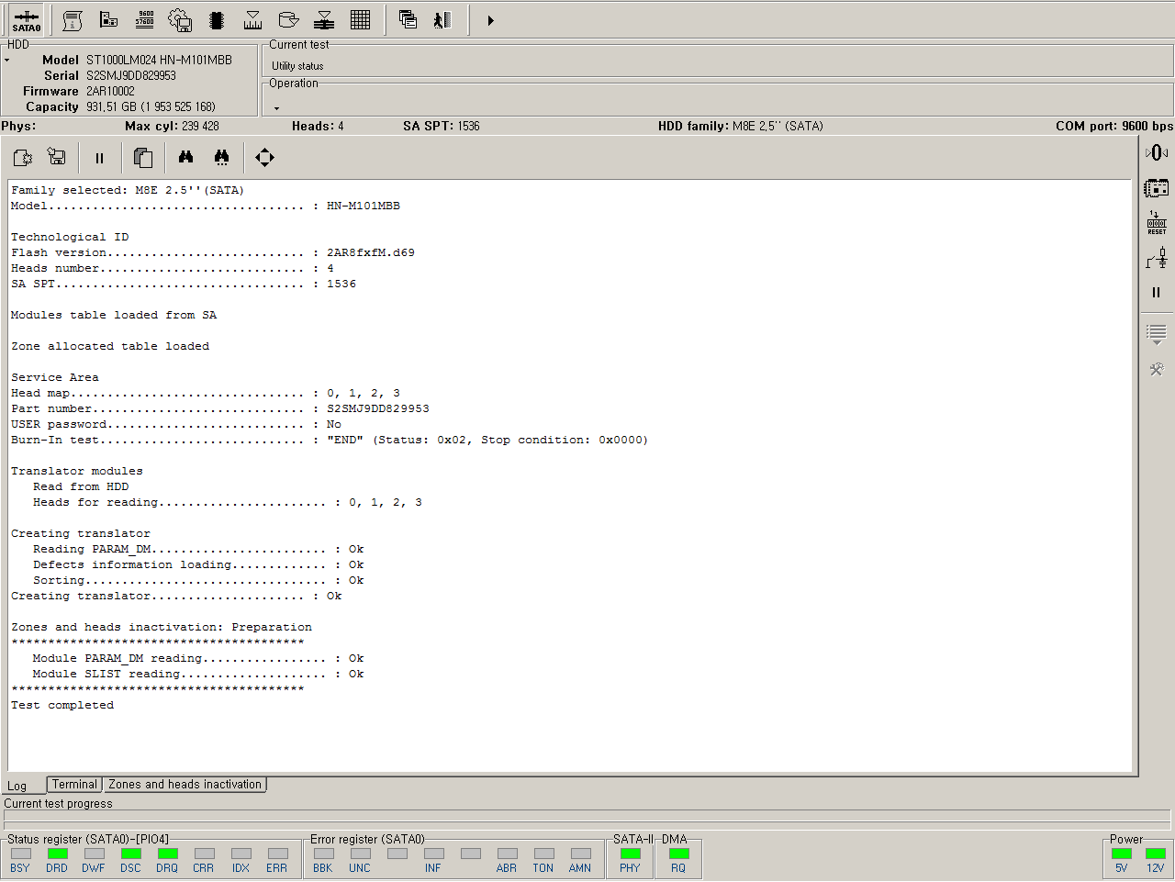Click the pause icon in right sidebar
The width and height of the screenshot is (1175, 882).
(1157, 293)
